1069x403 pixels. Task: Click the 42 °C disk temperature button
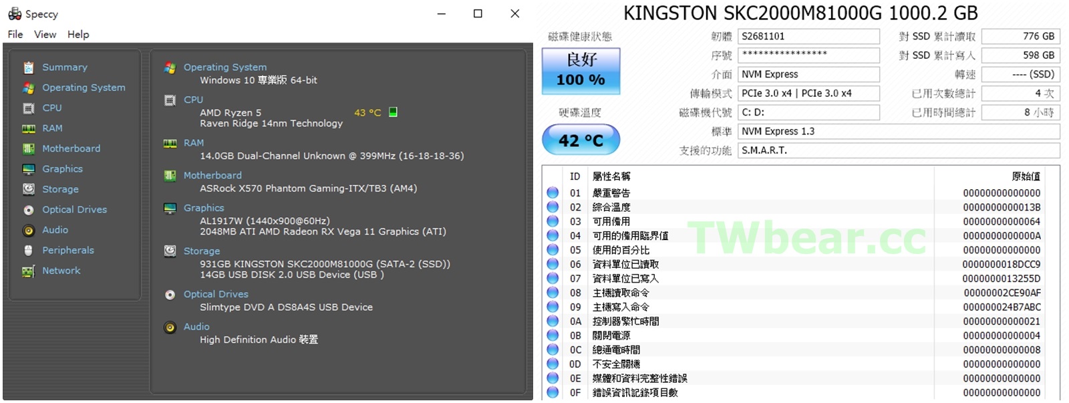click(x=581, y=140)
